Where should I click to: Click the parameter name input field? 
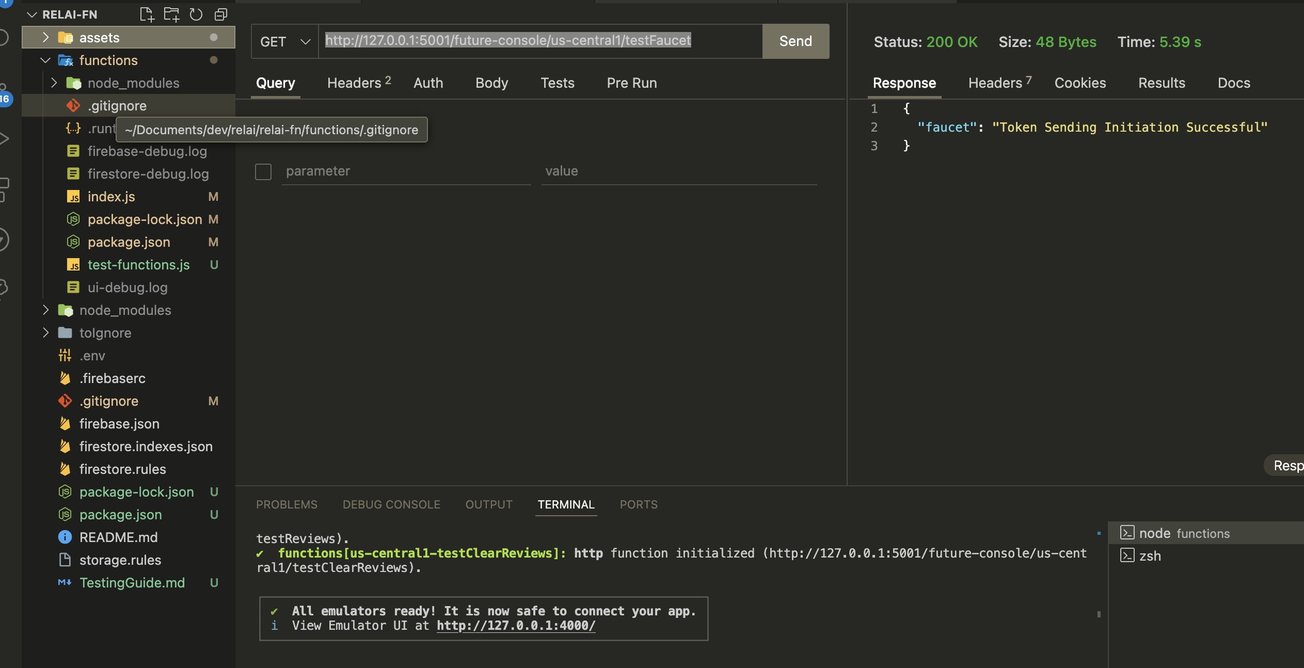pos(406,171)
